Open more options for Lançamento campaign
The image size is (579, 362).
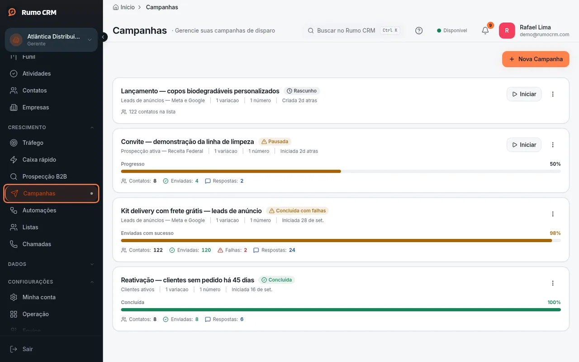[553, 94]
